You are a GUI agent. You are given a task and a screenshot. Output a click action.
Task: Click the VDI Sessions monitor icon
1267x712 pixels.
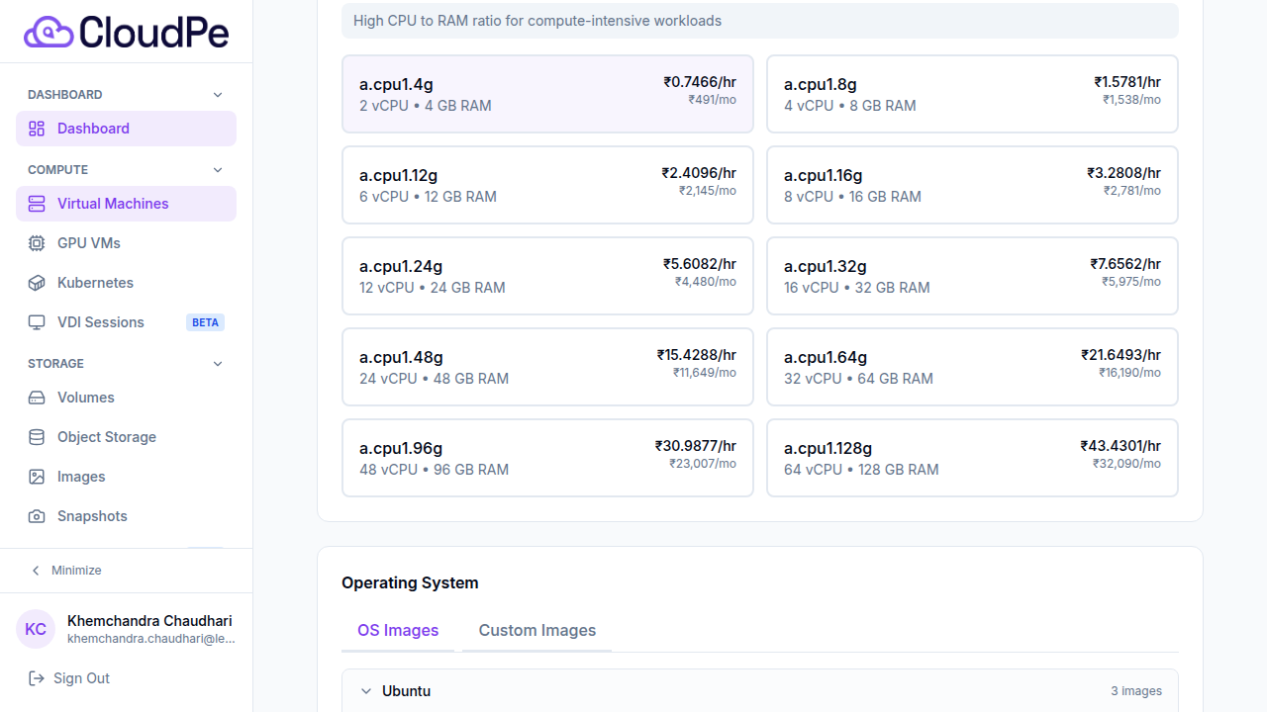click(37, 322)
